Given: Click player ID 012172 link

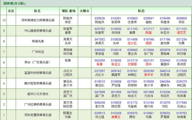Looking at the screenshot, I should click(x=132, y=103).
